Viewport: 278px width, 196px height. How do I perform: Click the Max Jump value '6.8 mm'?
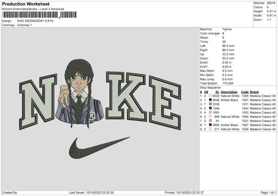coord(227,79)
